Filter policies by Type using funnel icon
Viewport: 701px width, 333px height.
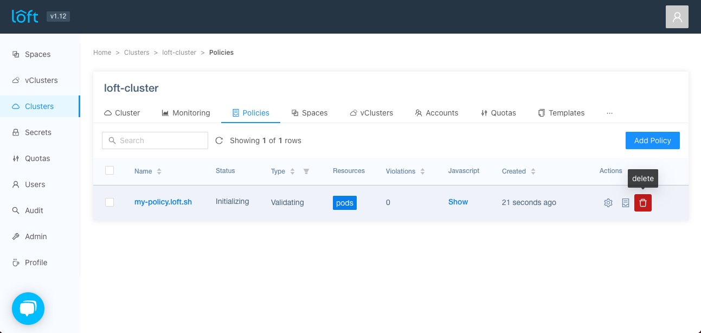(306, 171)
